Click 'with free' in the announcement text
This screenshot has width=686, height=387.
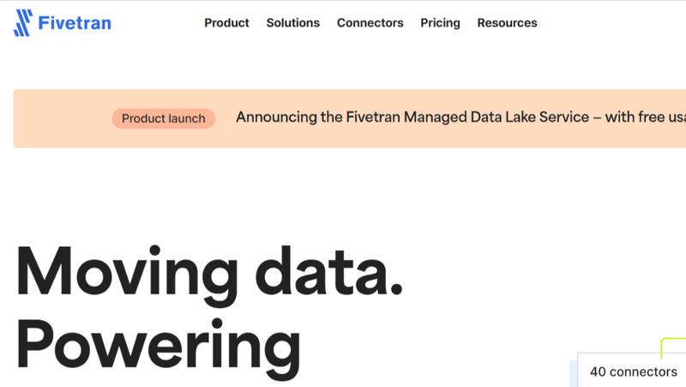(635, 117)
